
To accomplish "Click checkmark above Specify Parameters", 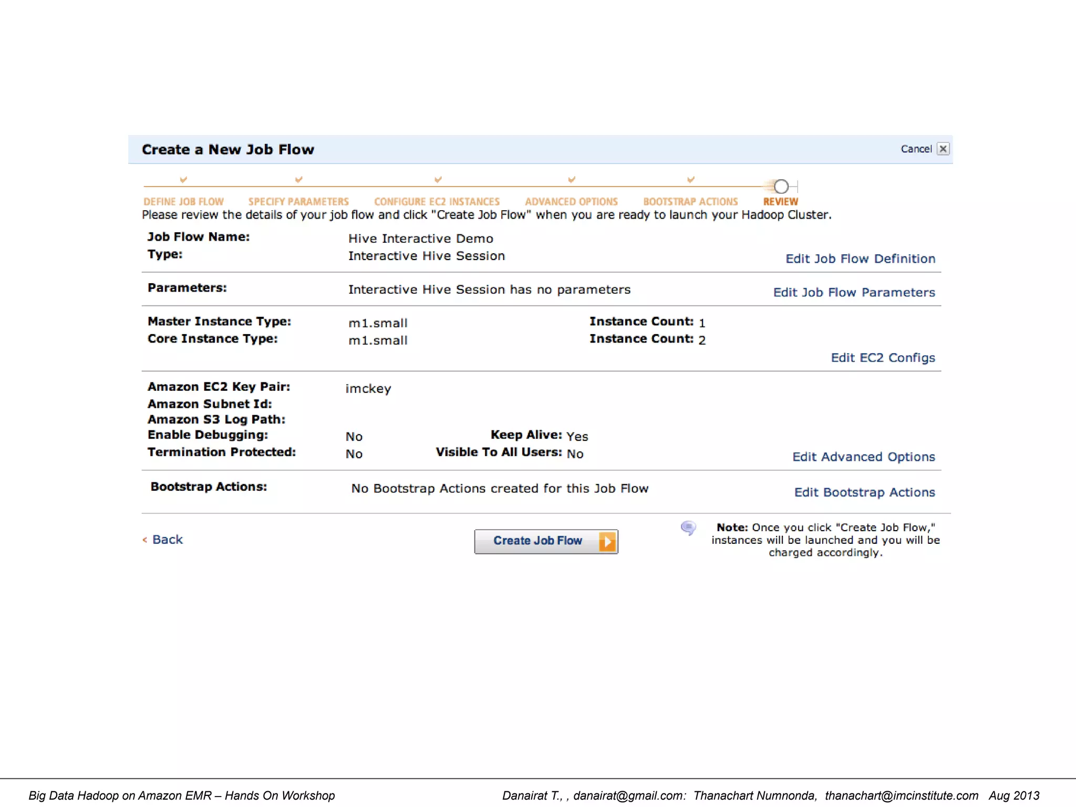I will pos(298,180).
